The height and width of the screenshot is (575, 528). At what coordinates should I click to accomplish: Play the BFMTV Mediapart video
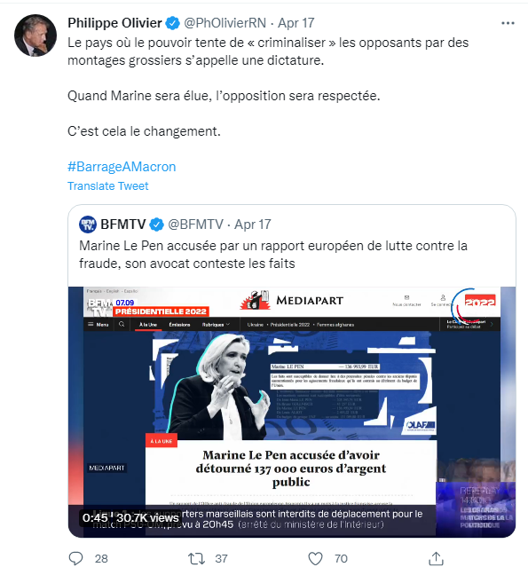pyautogui.click(x=292, y=412)
